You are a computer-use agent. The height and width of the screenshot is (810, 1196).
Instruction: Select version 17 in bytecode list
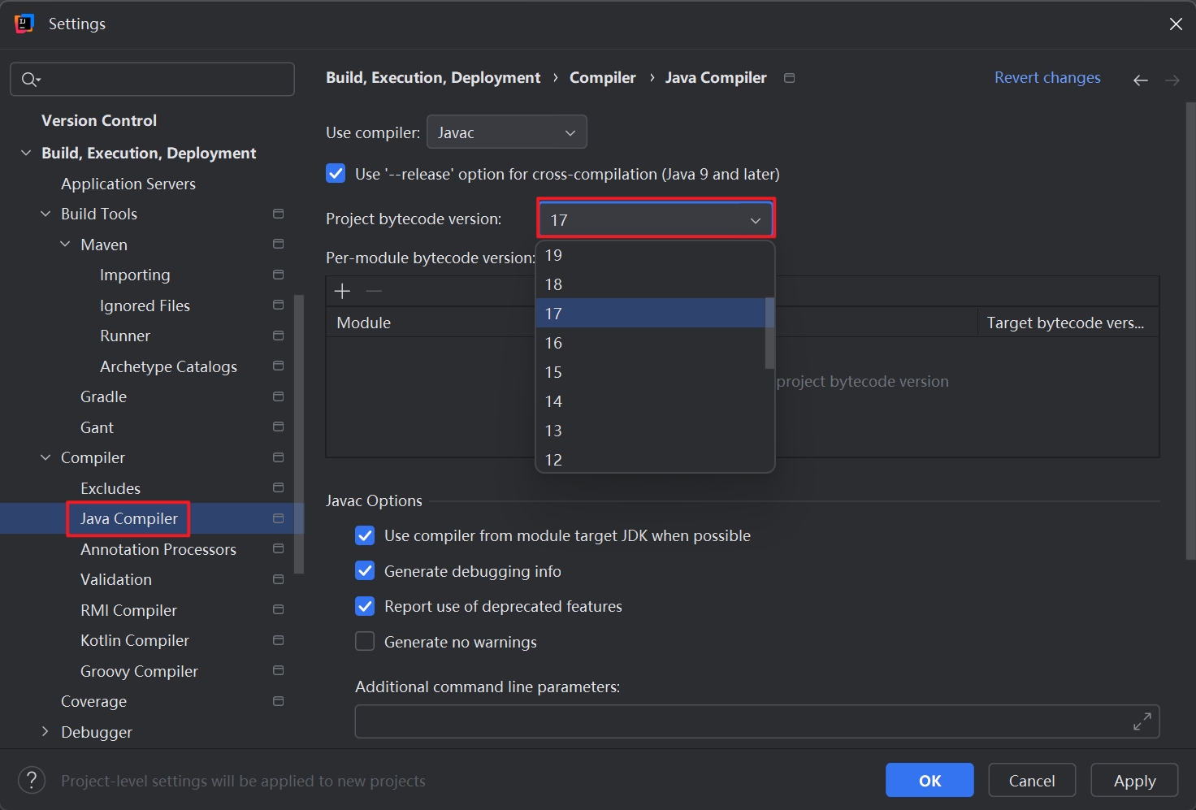[x=651, y=314]
